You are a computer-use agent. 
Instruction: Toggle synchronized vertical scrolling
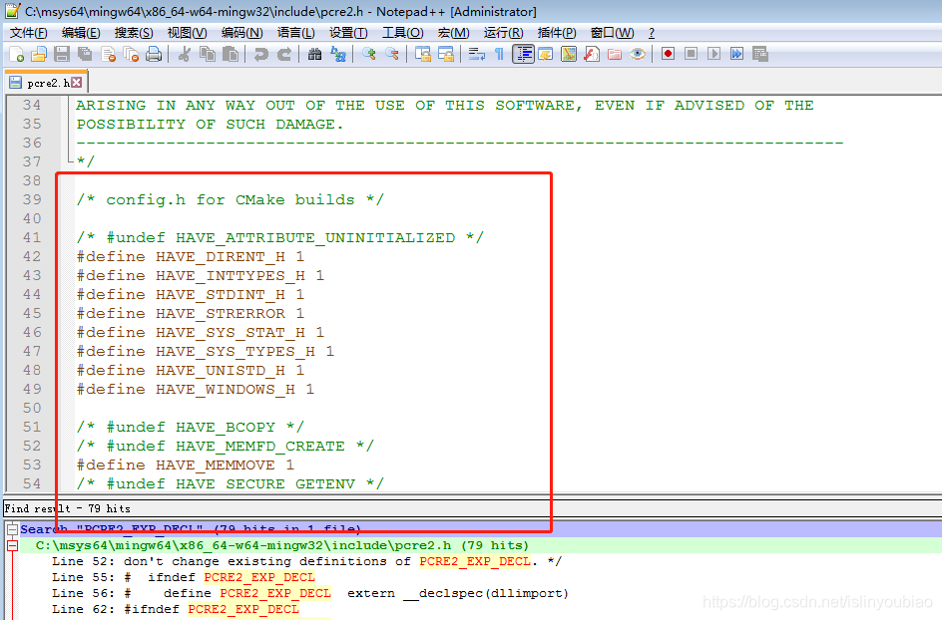(x=423, y=54)
